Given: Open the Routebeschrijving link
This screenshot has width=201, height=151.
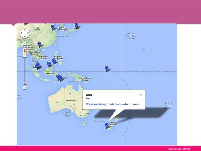Looking at the screenshot, I should point(96,104).
